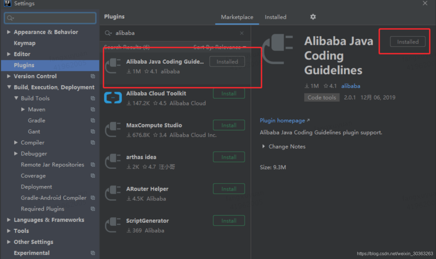Viewport: 436px width, 259px height.
Task: Expand the Version Control section
Action: (9, 76)
